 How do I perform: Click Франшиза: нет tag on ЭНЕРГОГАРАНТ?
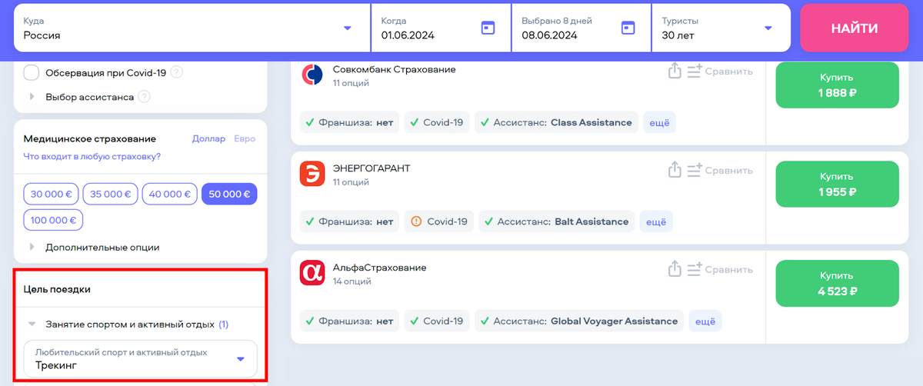point(350,221)
